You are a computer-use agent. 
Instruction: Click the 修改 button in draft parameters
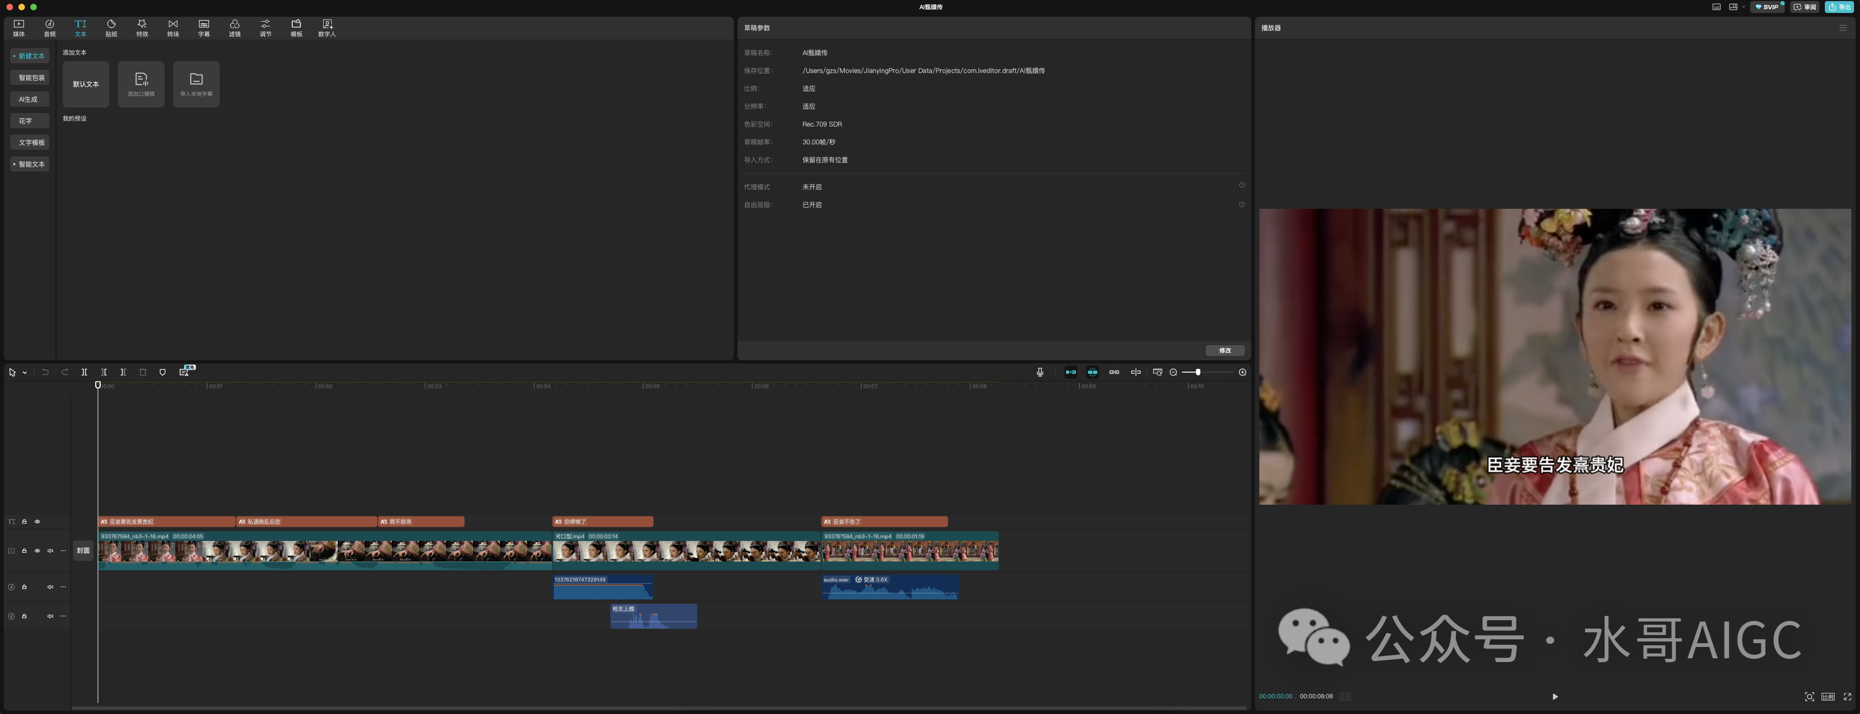[x=1225, y=351]
